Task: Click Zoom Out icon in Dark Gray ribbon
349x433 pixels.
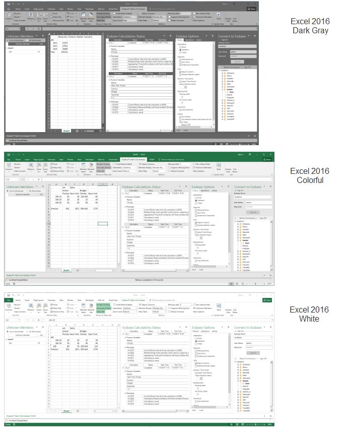Action: coord(45,15)
